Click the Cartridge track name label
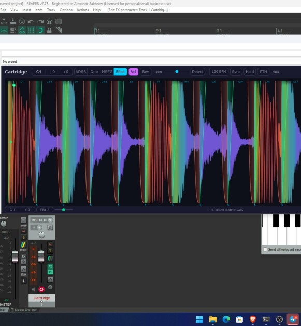This screenshot has height=326, width=301. pos(41,298)
